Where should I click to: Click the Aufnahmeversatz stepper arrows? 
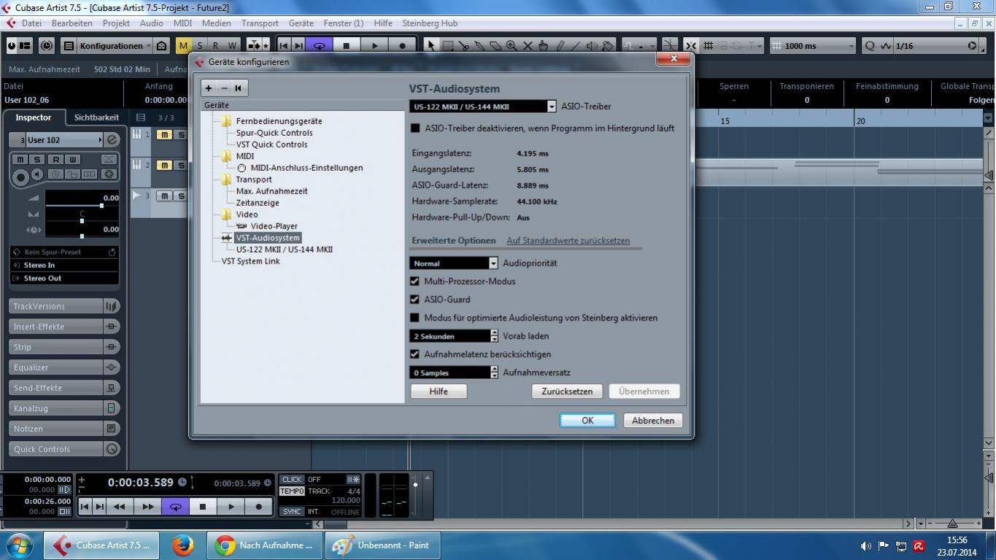(x=494, y=372)
